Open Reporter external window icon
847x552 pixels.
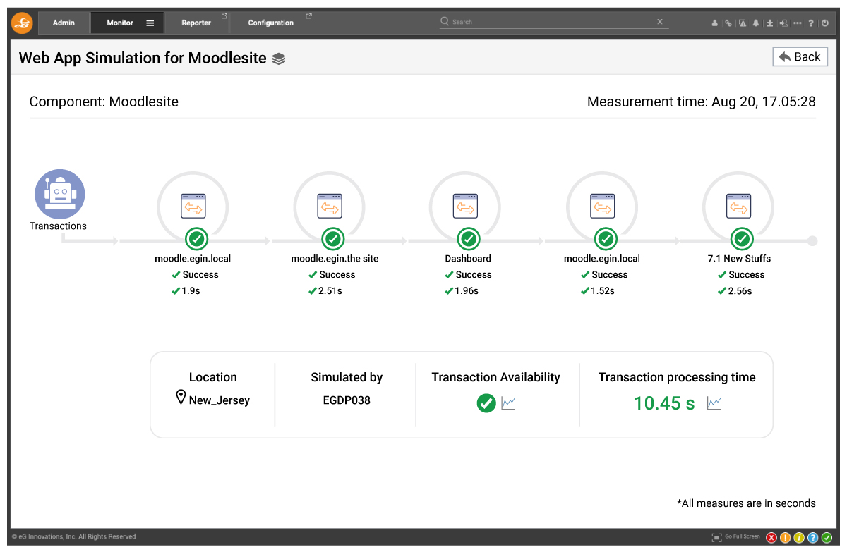[224, 16]
